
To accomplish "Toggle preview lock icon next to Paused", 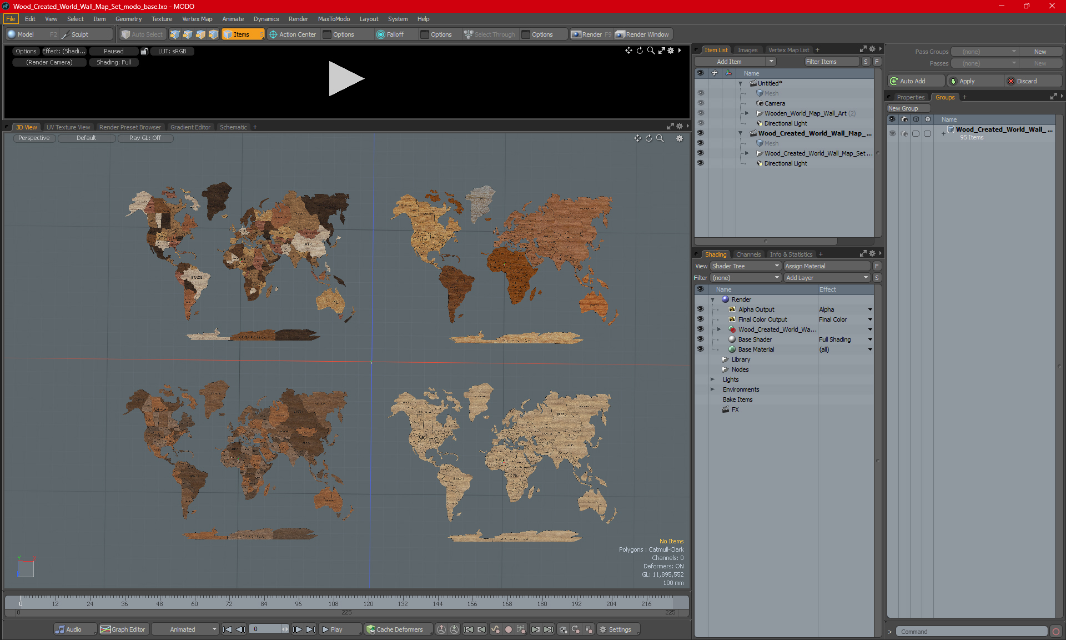I will 144,51.
